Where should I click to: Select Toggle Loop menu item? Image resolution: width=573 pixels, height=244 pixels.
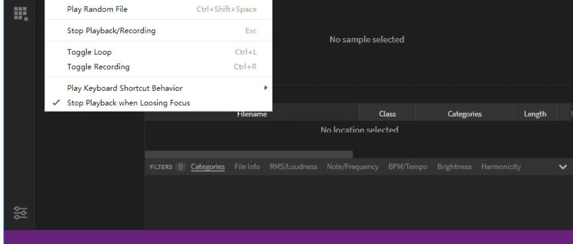point(158,52)
